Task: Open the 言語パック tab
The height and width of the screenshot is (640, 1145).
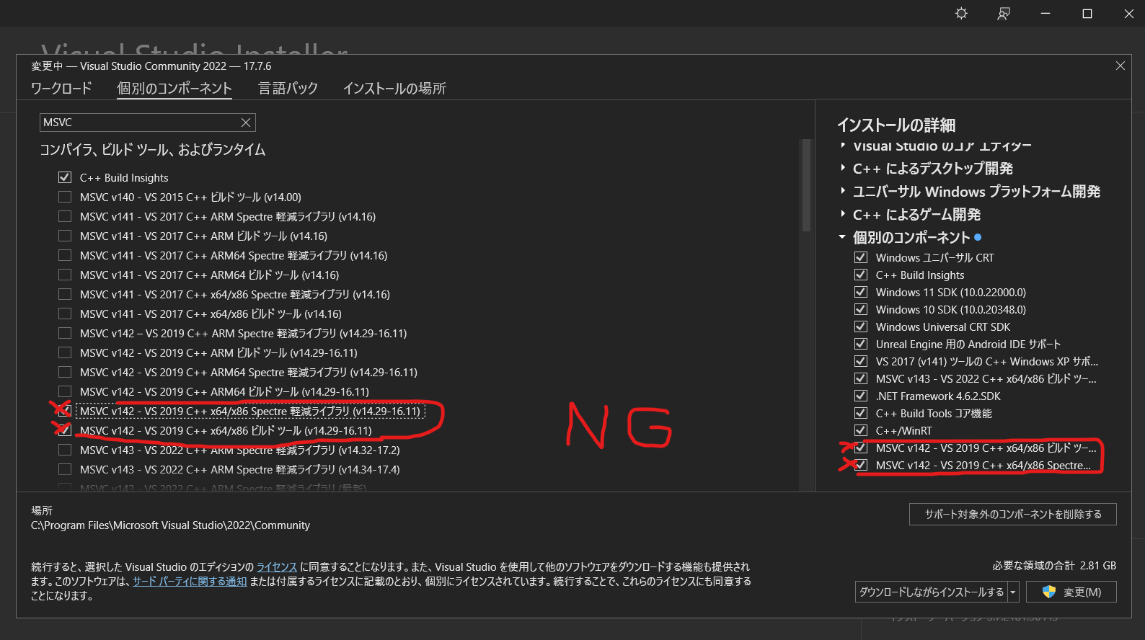Action: [x=288, y=88]
